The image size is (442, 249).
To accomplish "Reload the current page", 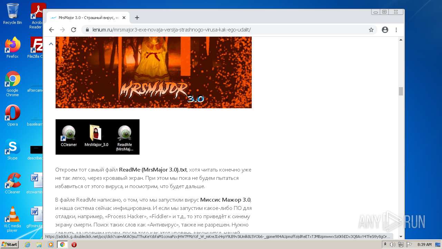I will [x=74, y=30].
